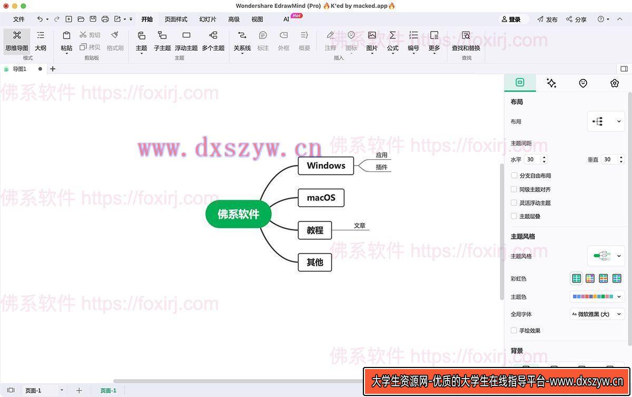Switch to 大纲 outline mode
Image resolution: width=632 pixels, height=397 pixels.
(x=41, y=41)
